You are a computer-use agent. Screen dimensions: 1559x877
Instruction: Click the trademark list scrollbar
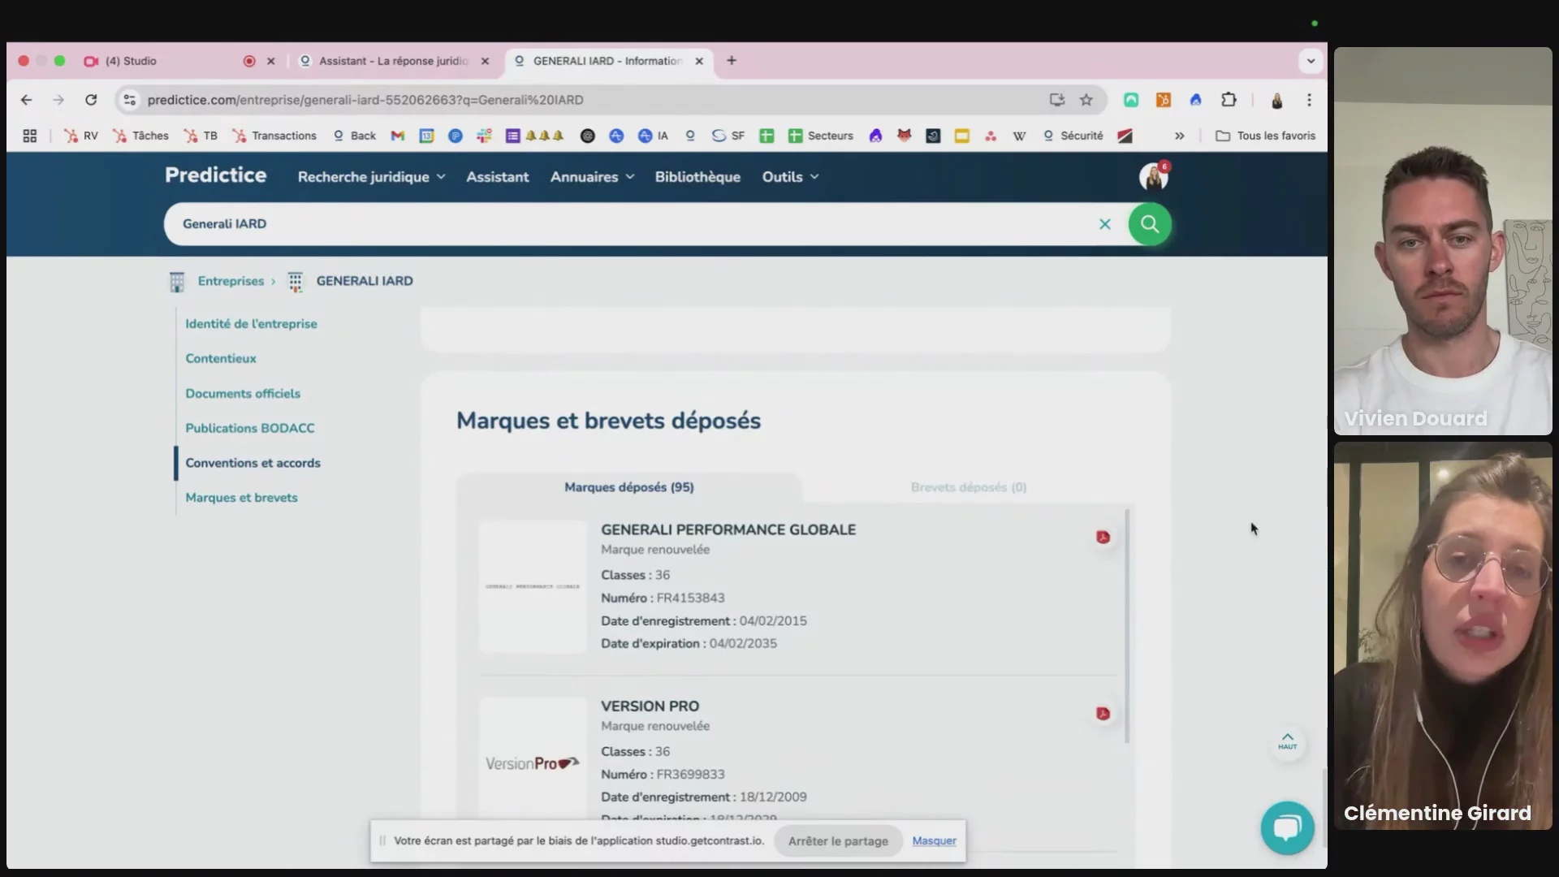[x=1126, y=626]
